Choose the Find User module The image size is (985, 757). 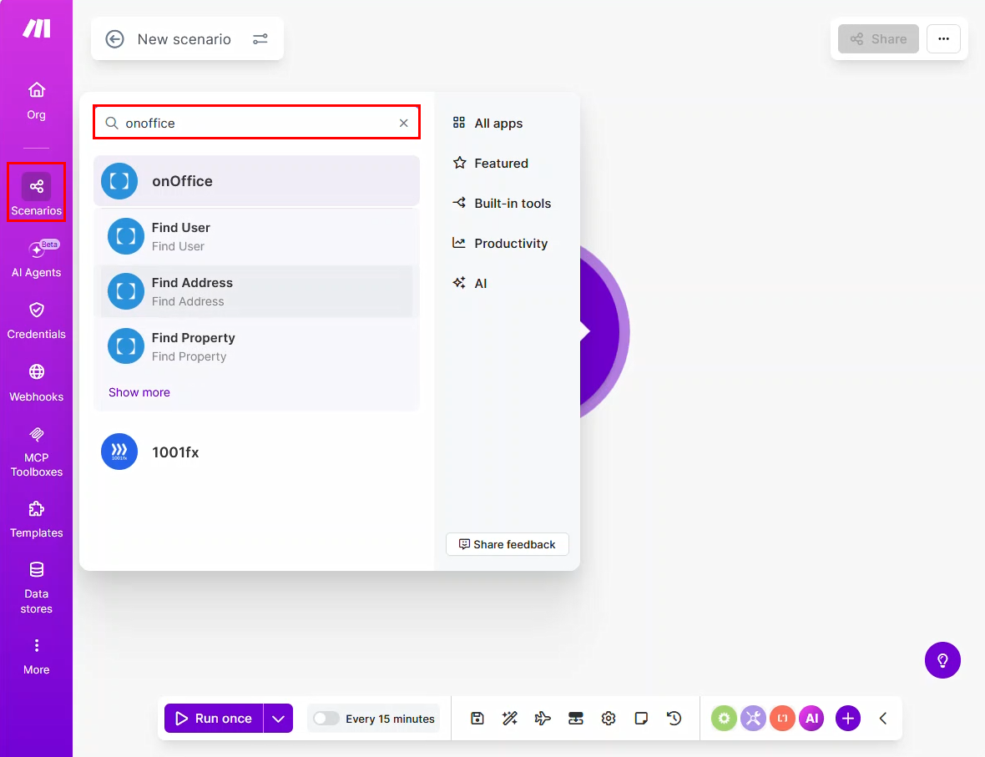pyautogui.click(x=256, y=236)
